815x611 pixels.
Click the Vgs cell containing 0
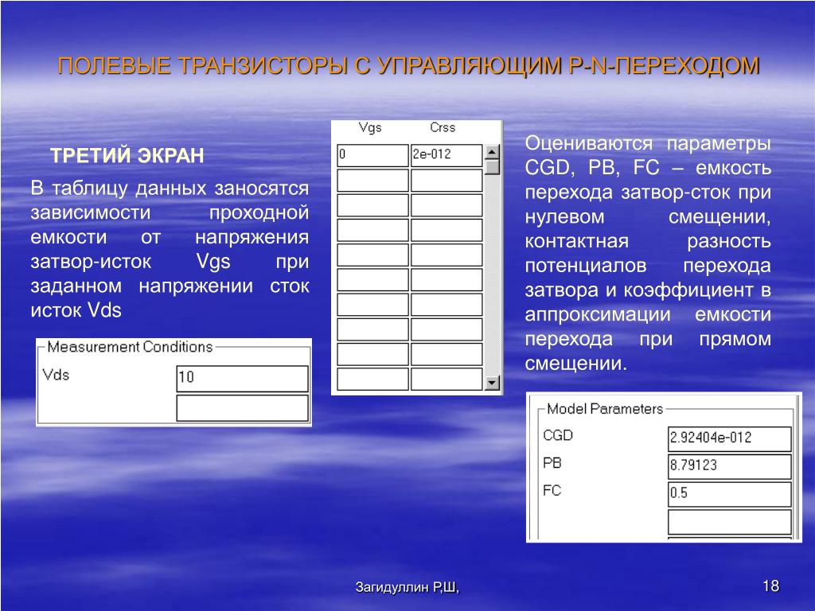click(x=372, y=155)
